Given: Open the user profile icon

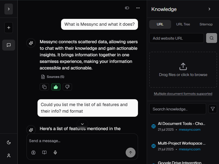Looking at the screenshot, I should [x=9, y=156].
